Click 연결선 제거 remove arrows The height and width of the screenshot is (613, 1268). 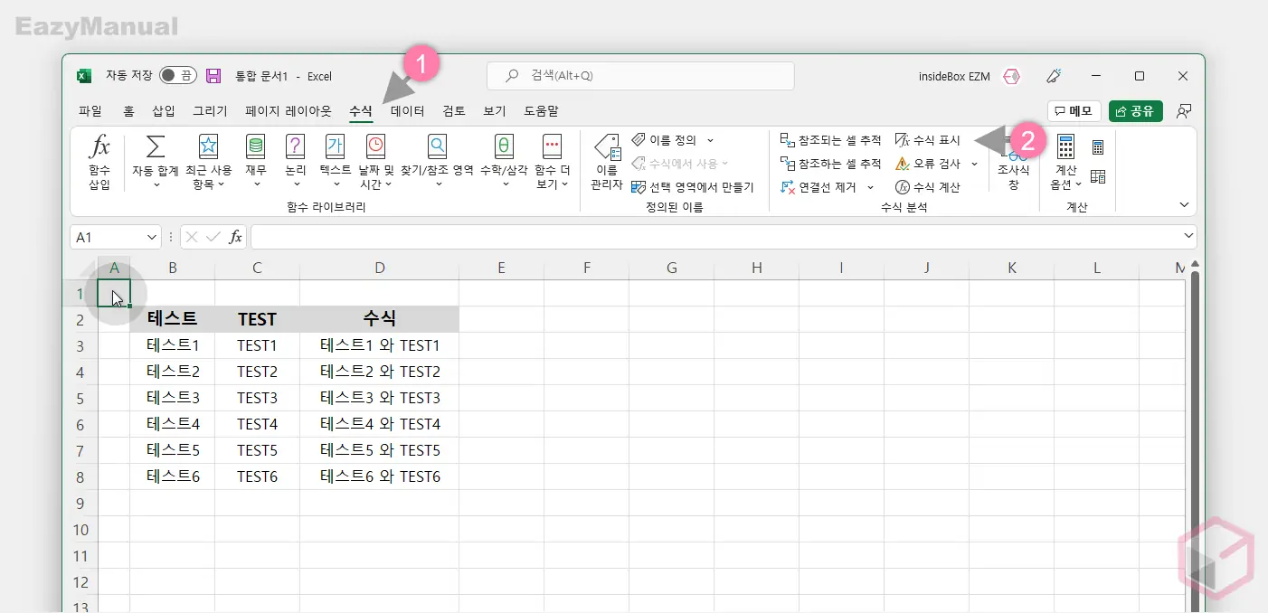819,187
